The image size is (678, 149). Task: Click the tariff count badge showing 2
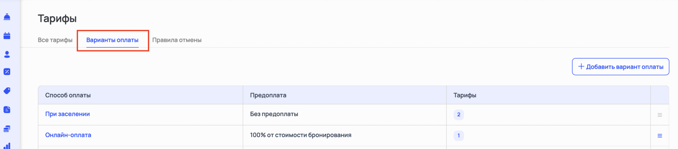pyautogui.click(x=459, y=114)
